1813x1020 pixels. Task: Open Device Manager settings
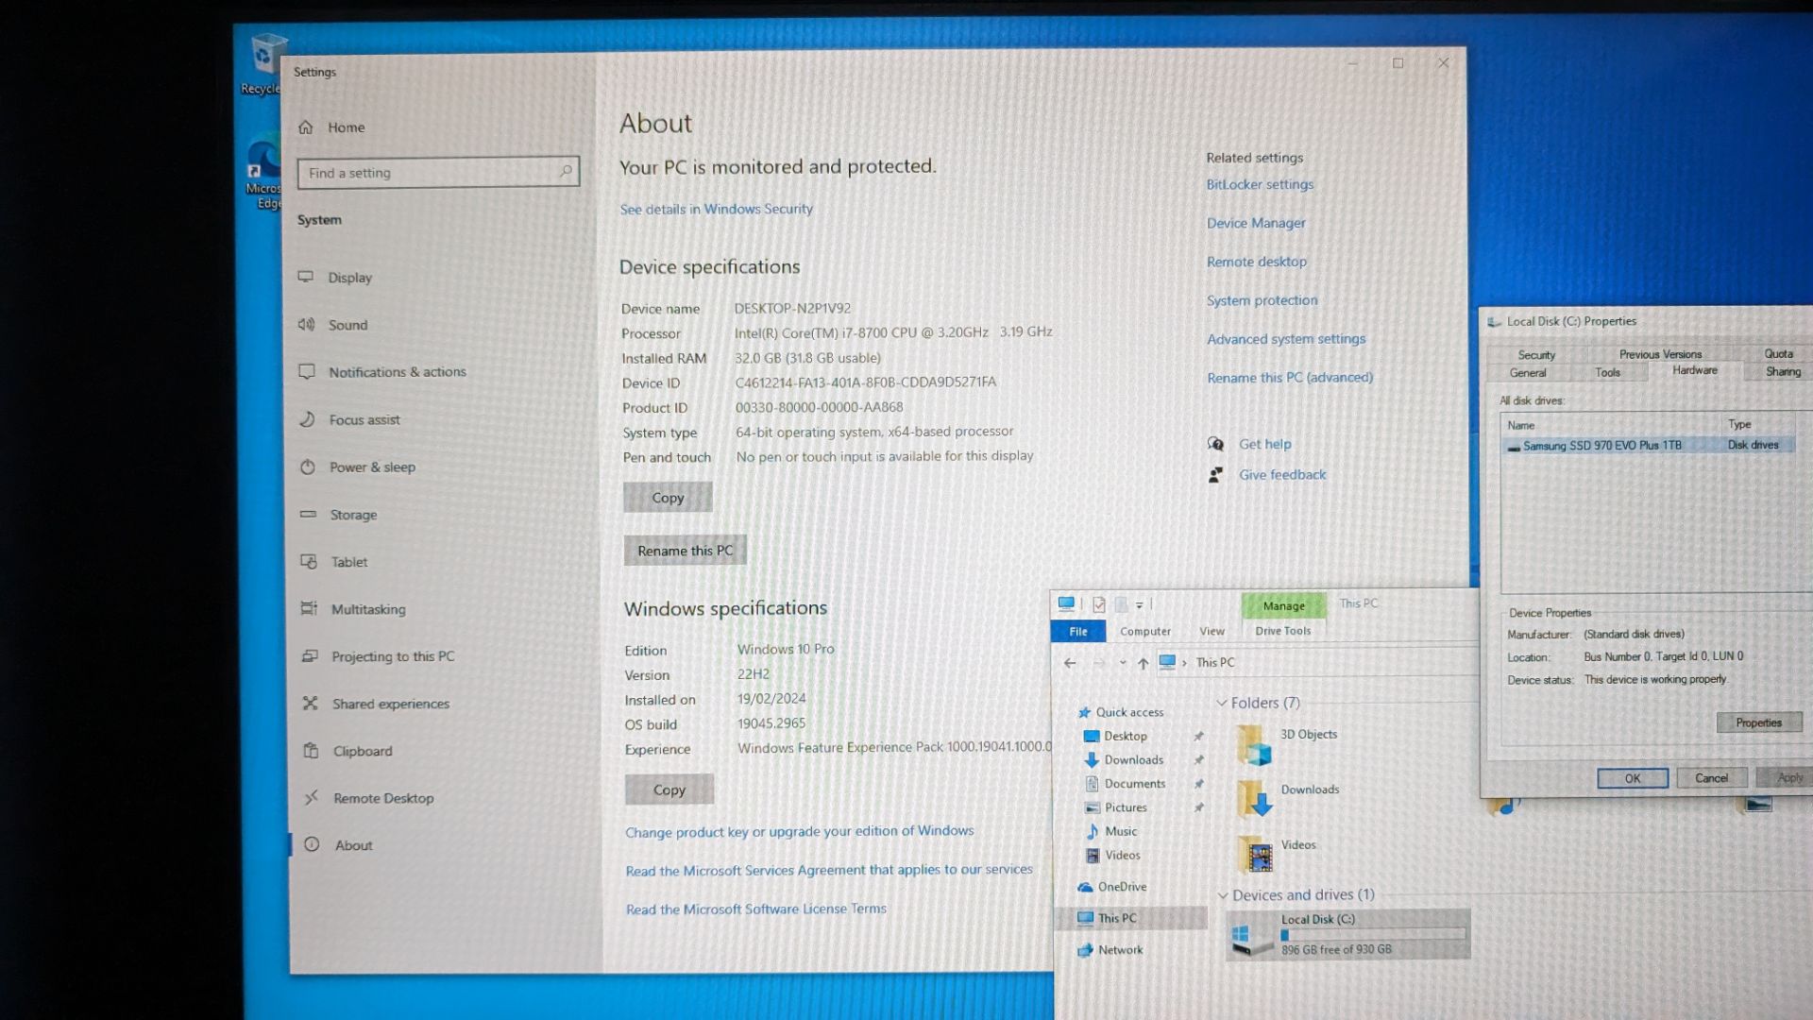tap(1255, 222)
